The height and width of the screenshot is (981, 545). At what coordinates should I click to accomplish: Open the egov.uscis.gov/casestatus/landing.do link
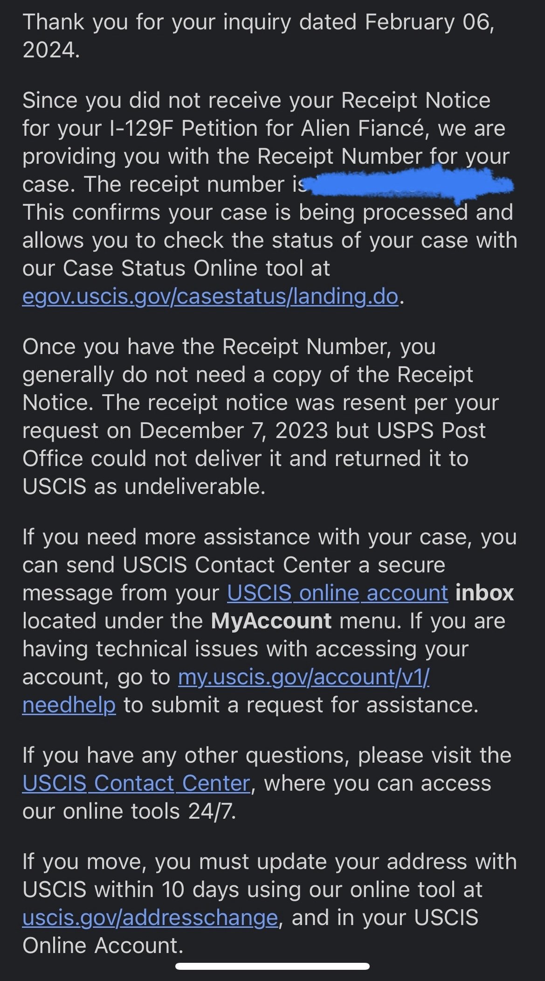[210, 297]
